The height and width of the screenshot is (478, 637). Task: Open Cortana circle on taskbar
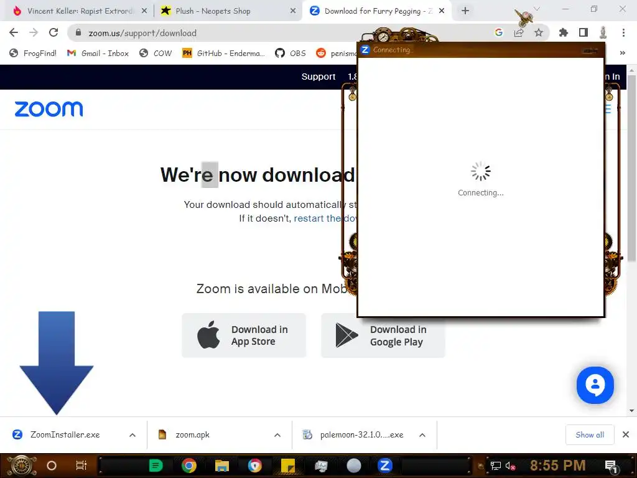[52, 466]
